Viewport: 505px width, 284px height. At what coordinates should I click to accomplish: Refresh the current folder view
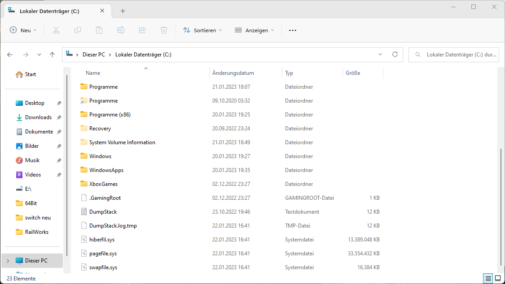[395, 54]
